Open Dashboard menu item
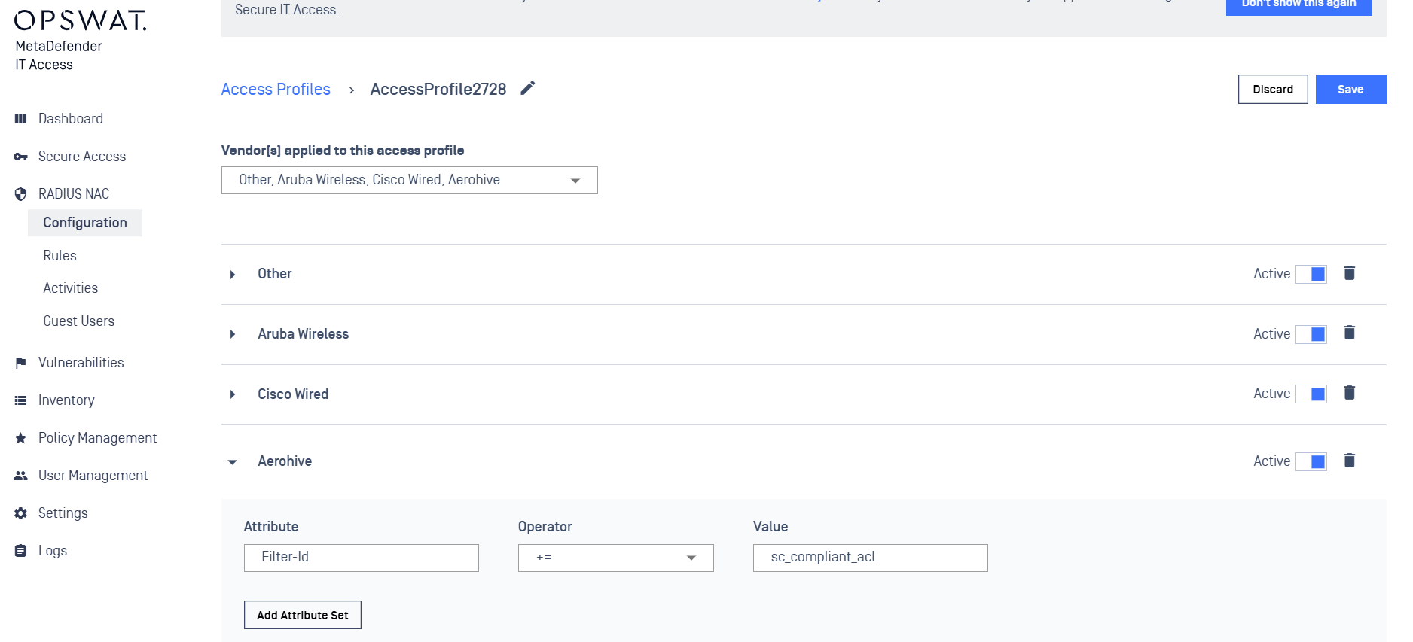Image resolution: width=1413 pixels, height=642 pixels. coord(71,119)
